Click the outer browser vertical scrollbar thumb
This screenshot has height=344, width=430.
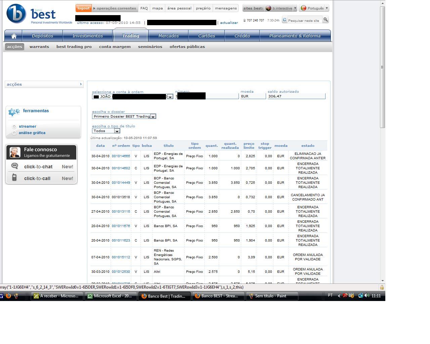pyautogui.click(x=382, y=67)
